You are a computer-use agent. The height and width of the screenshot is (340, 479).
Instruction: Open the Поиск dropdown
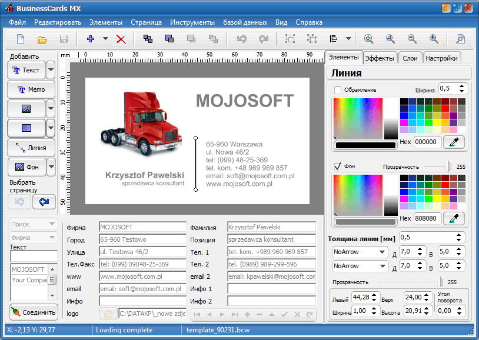(34, 224)
